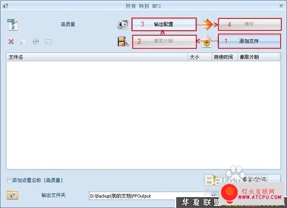Click the red X remove file icon
Screen dimensions: 287x208
[11, 41]
